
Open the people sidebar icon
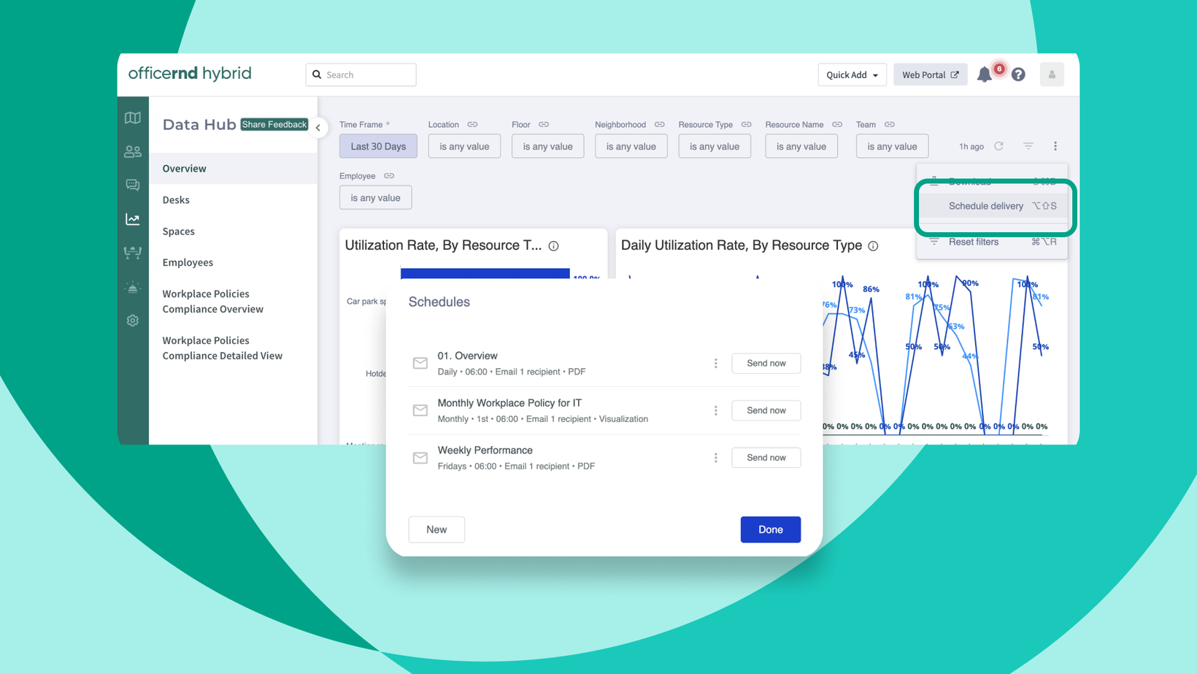pos(133,152)
